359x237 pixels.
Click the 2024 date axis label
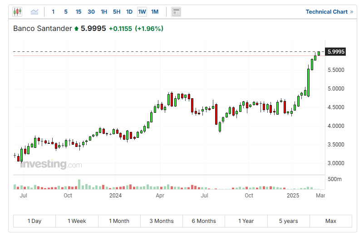coord(115,196)
